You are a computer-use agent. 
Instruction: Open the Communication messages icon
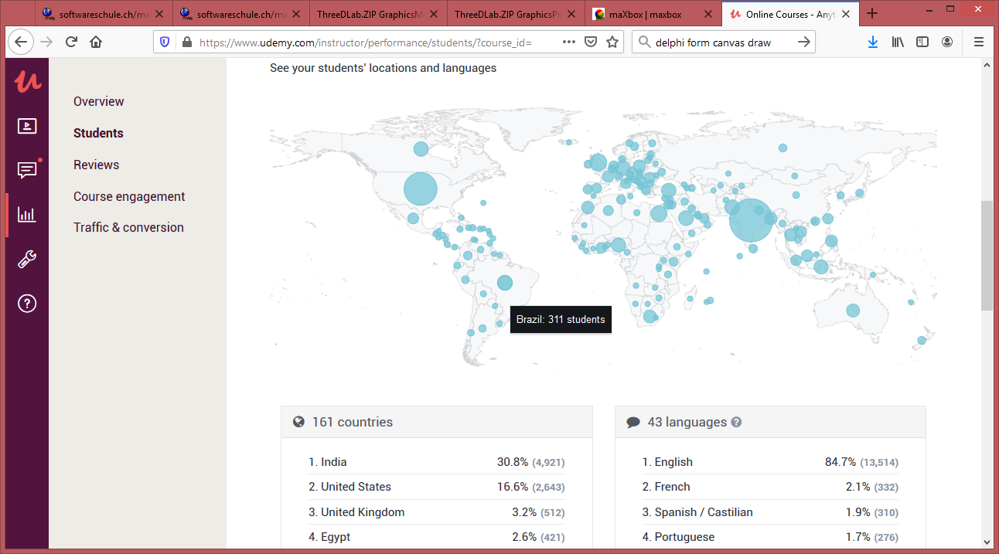click(x=27, y=170)
